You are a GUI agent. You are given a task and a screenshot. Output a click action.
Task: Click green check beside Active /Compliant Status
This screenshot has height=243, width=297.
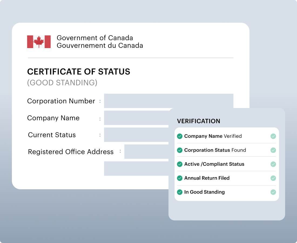[x=180, y=164]
